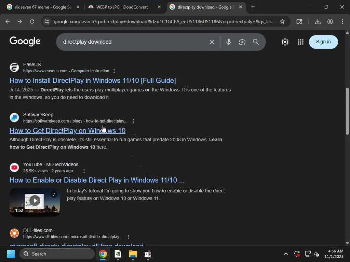
Task: Open more options for SoftwareKeep result
Action: [133, 121]
